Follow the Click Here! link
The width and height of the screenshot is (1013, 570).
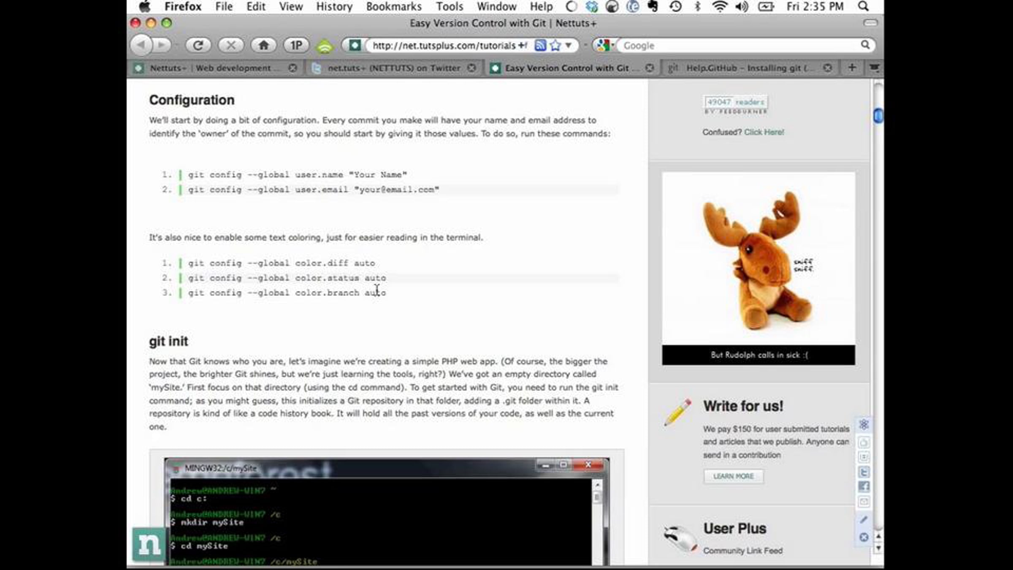point(764,132)
